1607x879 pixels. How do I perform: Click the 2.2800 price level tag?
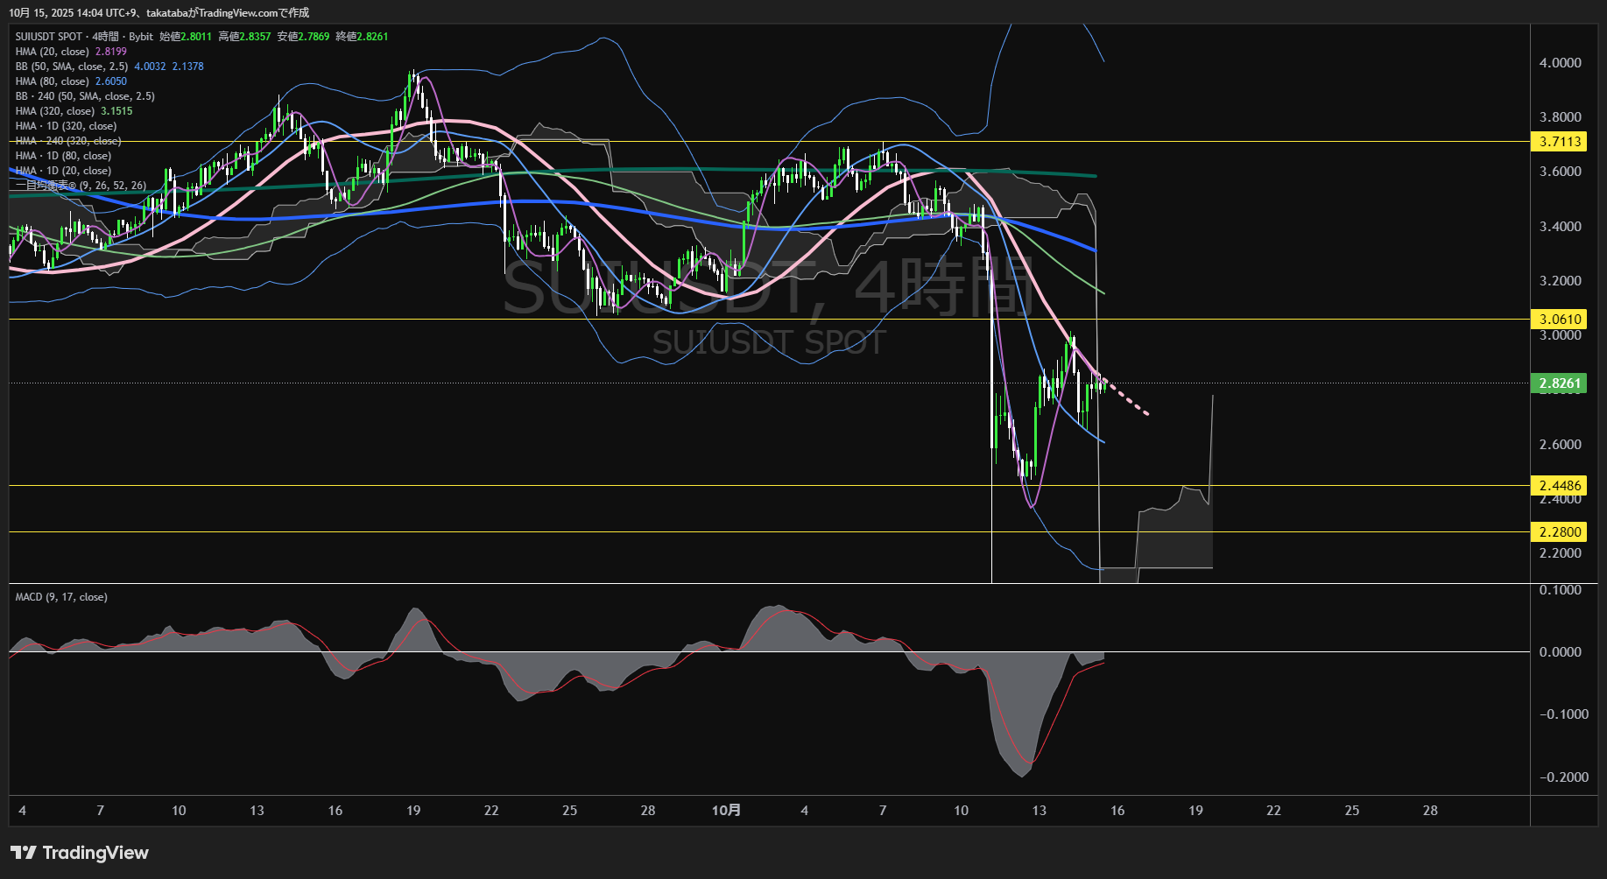point(1559,532)
